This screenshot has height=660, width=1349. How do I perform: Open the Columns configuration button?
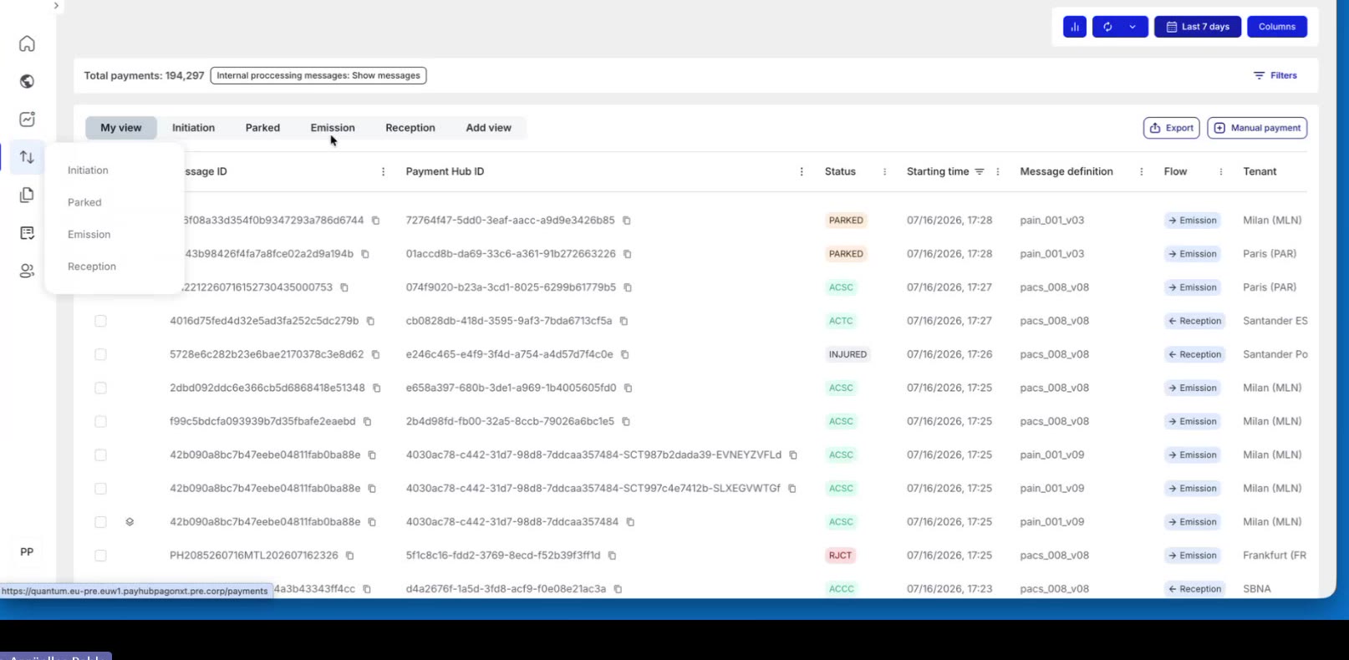click(x=1277, y=27)
